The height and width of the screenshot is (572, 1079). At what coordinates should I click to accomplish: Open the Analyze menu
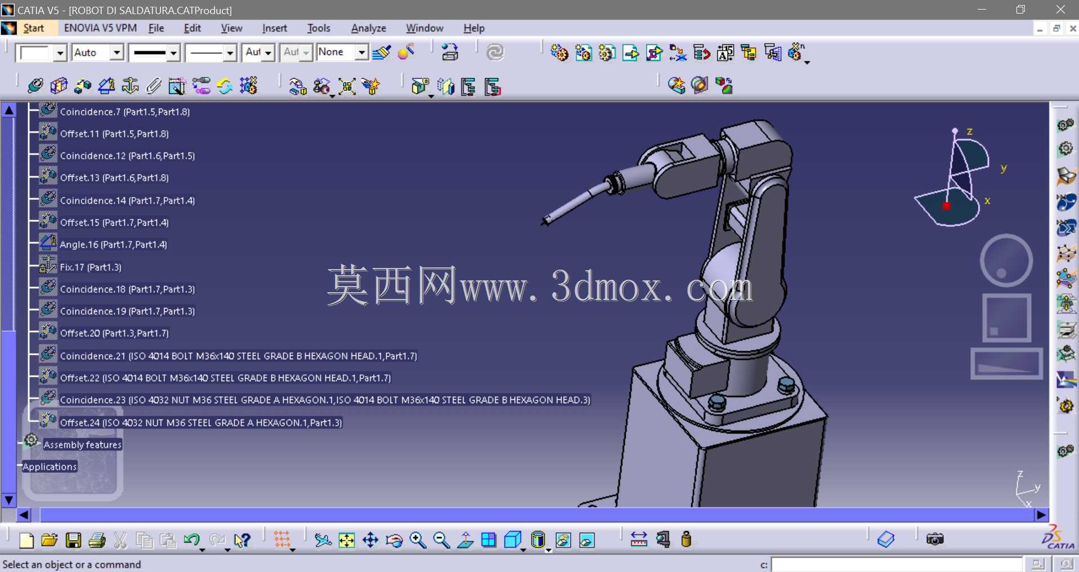(x=368, y=28)
